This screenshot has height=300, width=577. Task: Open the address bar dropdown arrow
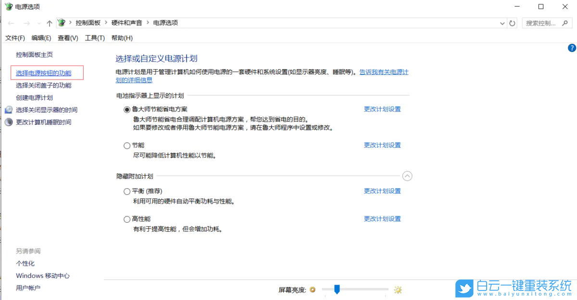click(x=502, y=22)
